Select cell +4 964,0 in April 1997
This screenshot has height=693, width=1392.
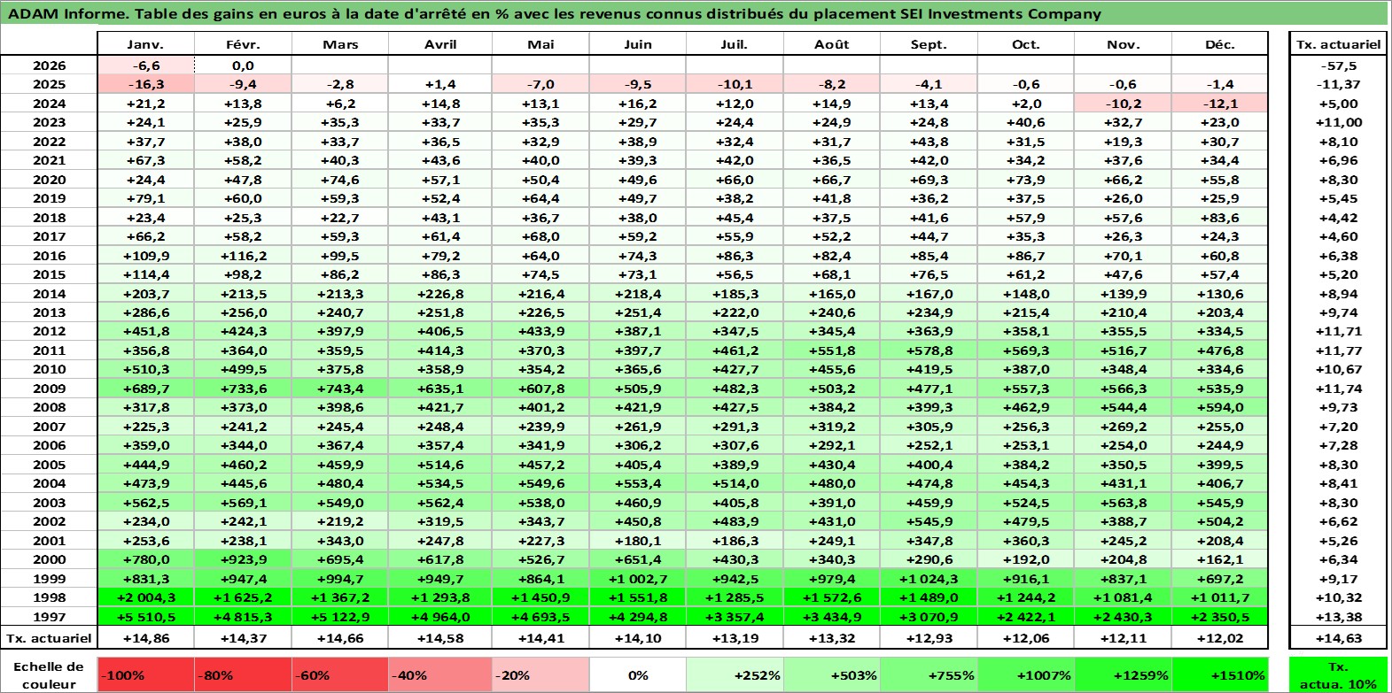pyautogui.click(x=440, y=617)
